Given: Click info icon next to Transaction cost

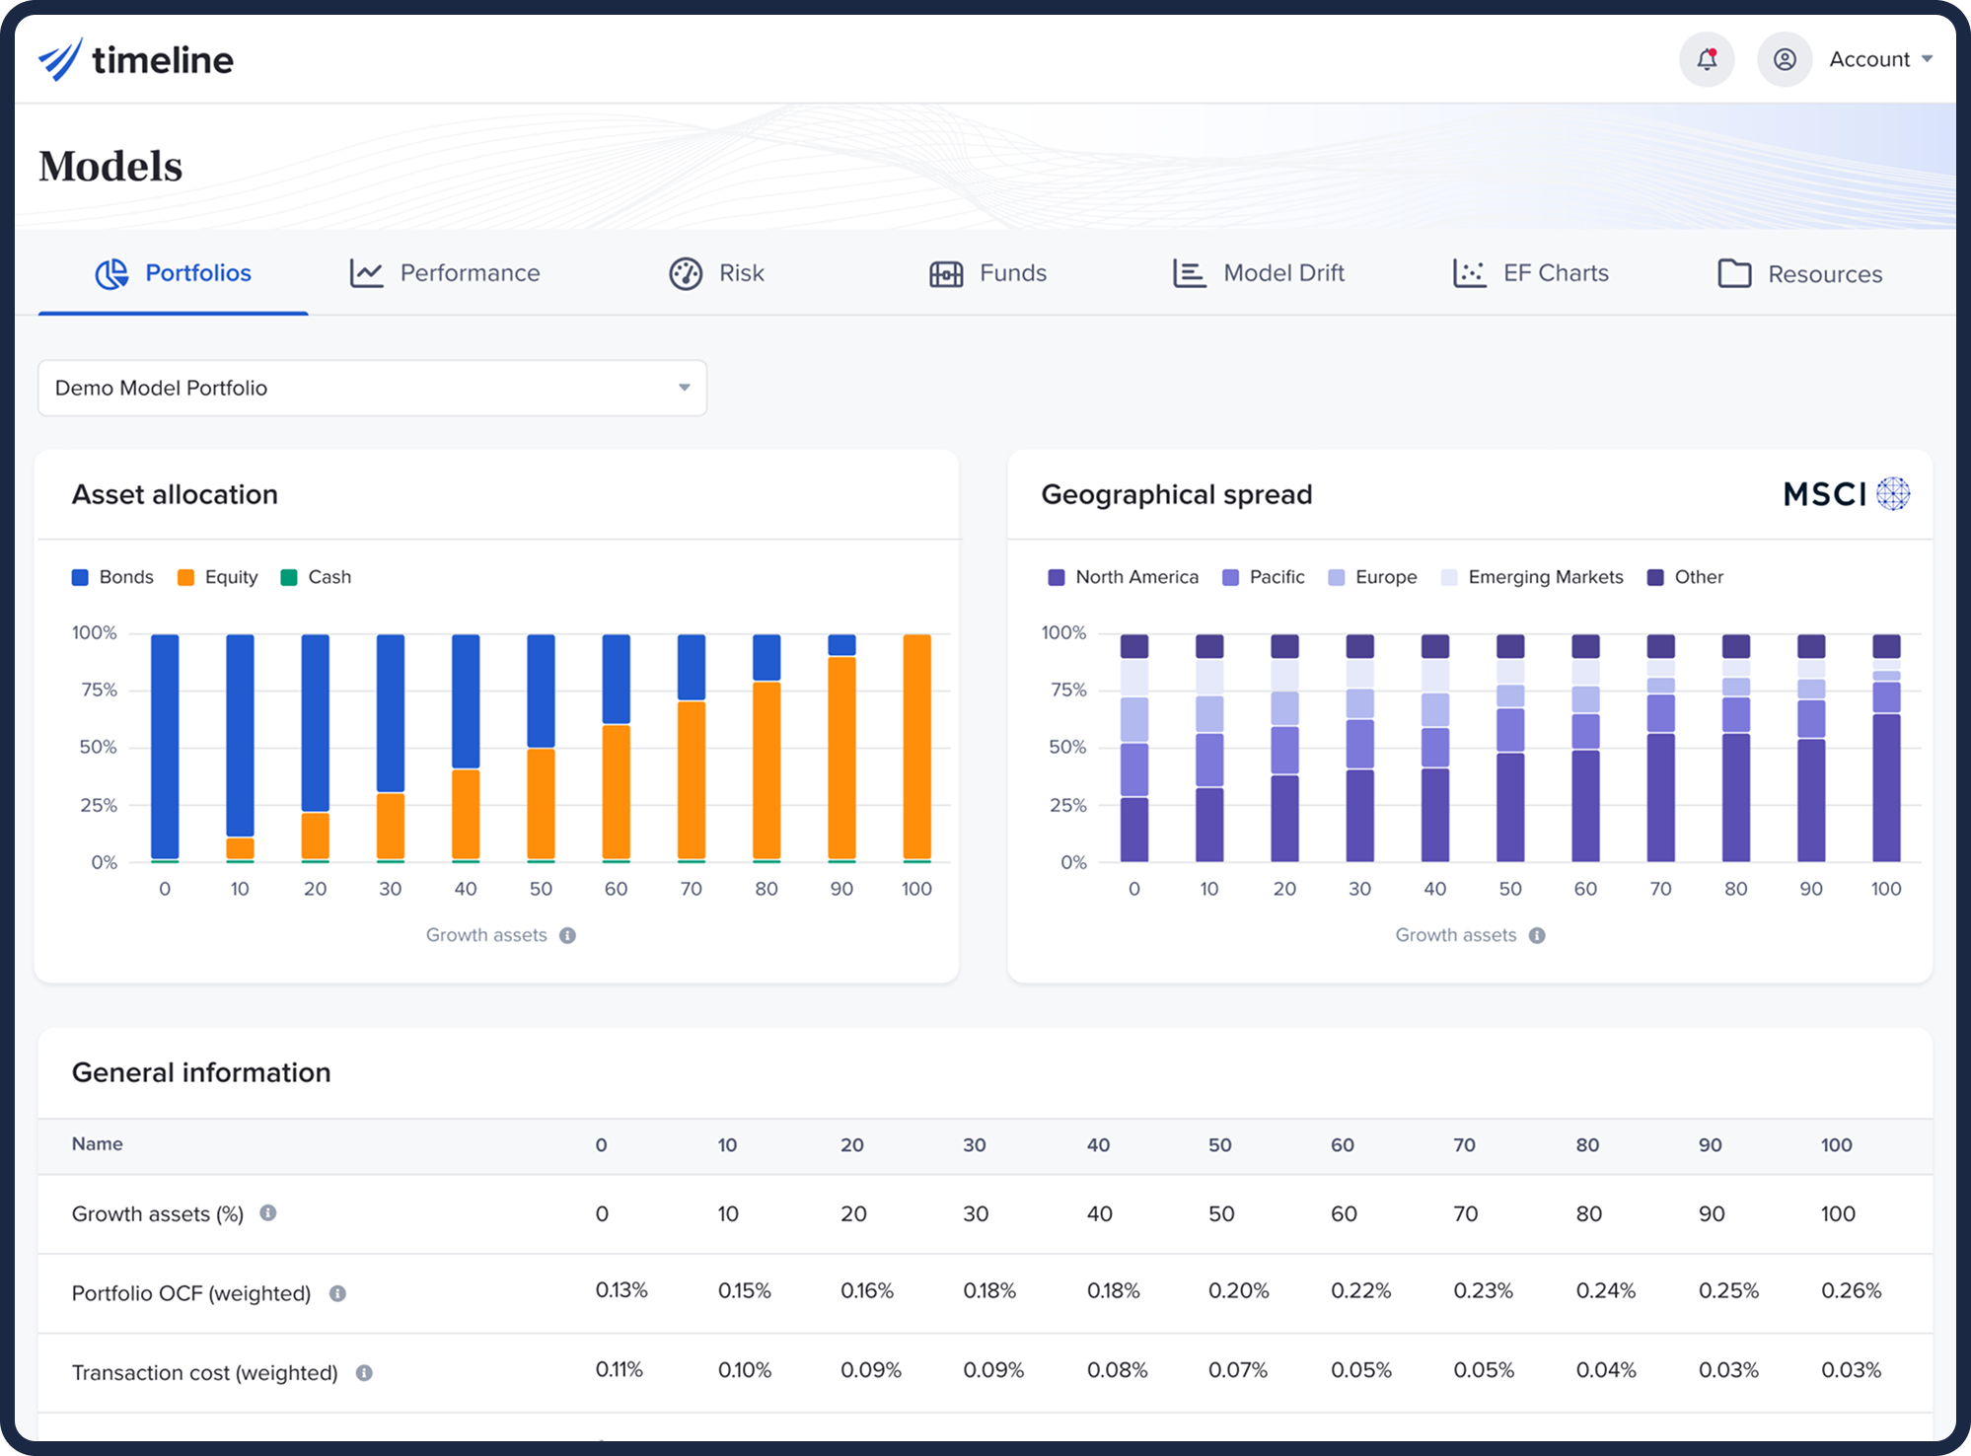Looking at the screenshot, I should click(364, 1372).
